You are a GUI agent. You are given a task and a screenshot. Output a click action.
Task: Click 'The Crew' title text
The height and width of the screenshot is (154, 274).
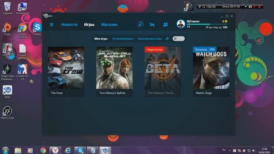point(57,93)
